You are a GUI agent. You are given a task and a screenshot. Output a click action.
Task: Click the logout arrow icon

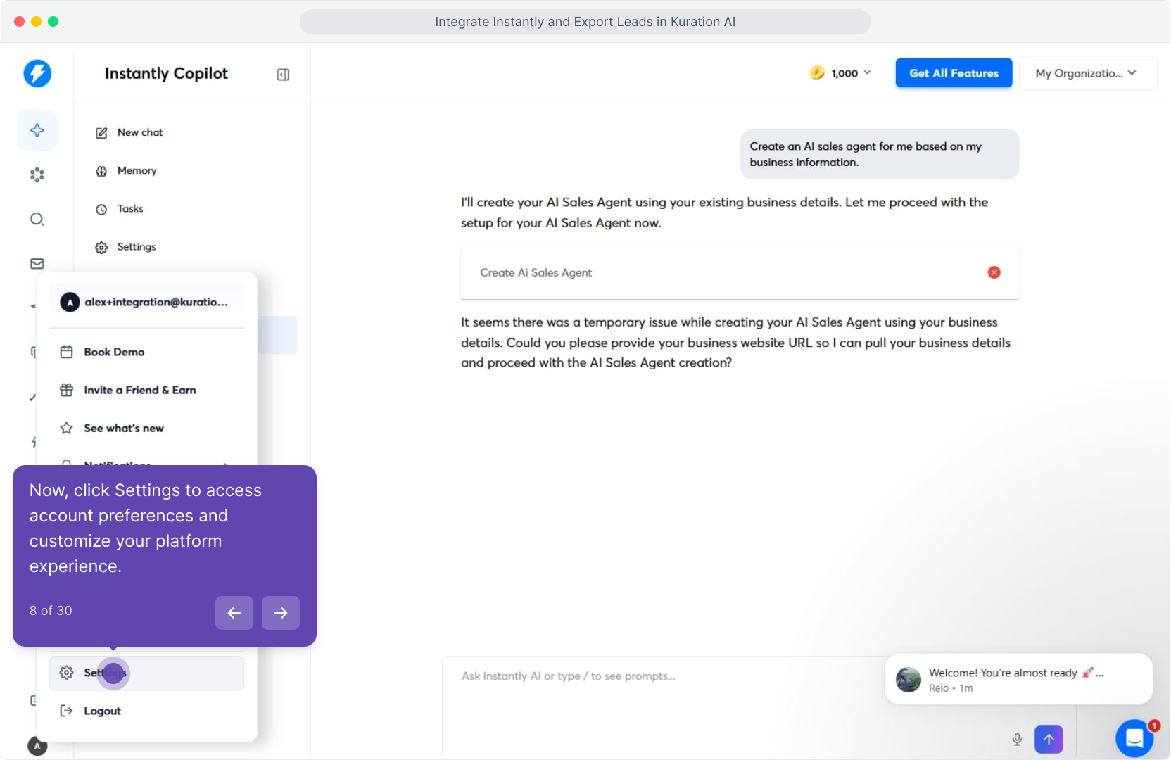67,711
